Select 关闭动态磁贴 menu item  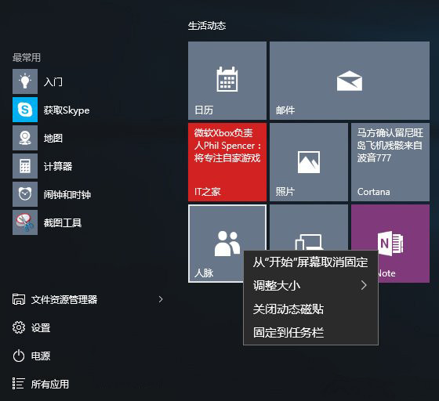click(x=310, y=309)
